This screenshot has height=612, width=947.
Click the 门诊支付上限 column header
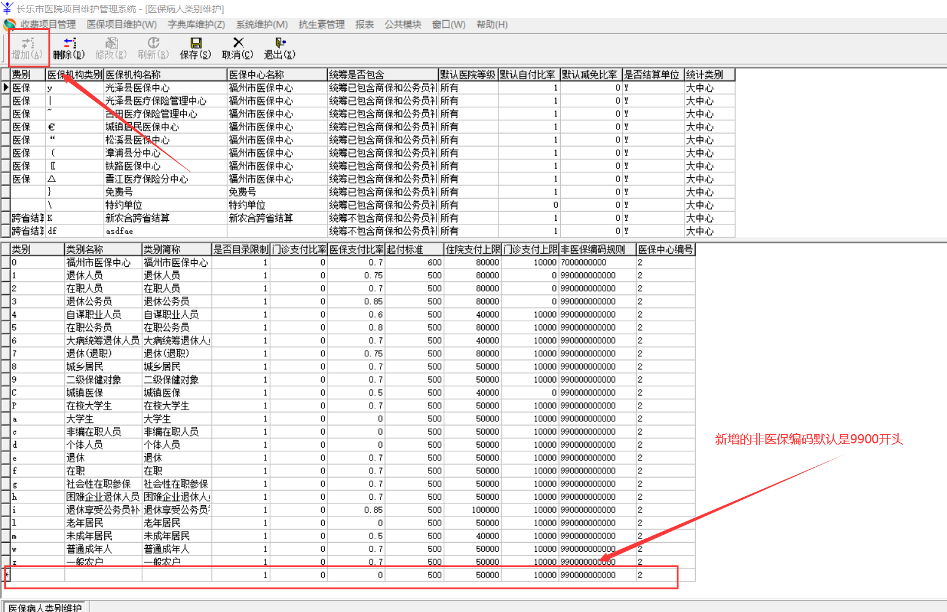(x=530, y=250)
